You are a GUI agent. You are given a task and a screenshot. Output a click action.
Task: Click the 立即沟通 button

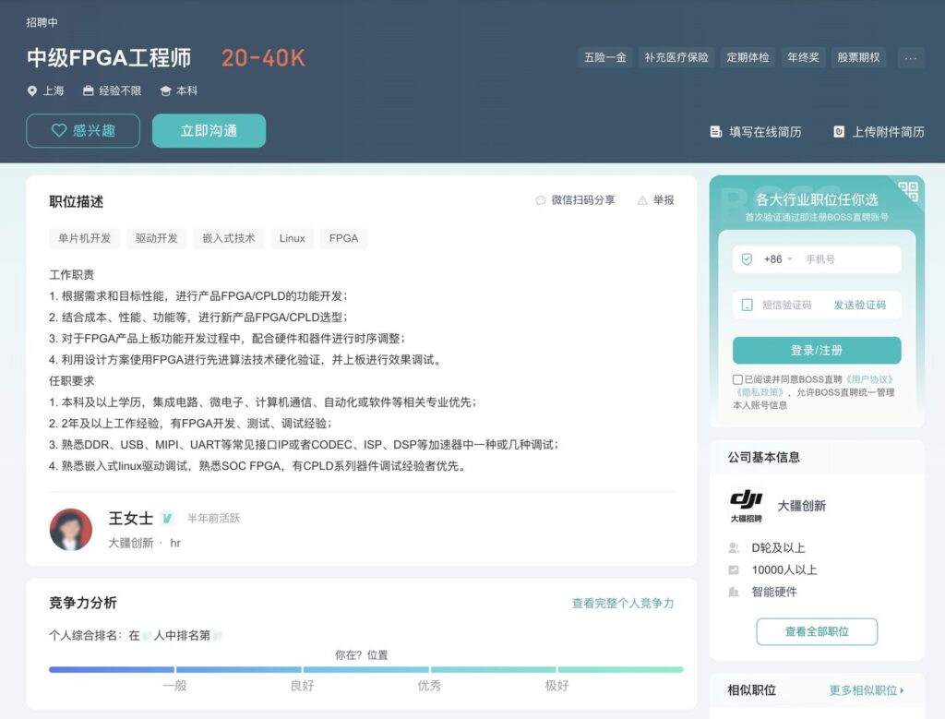coord(209,131)
